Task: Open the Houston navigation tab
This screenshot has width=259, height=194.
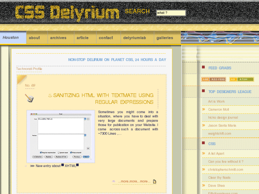Action: click(13, 37)
